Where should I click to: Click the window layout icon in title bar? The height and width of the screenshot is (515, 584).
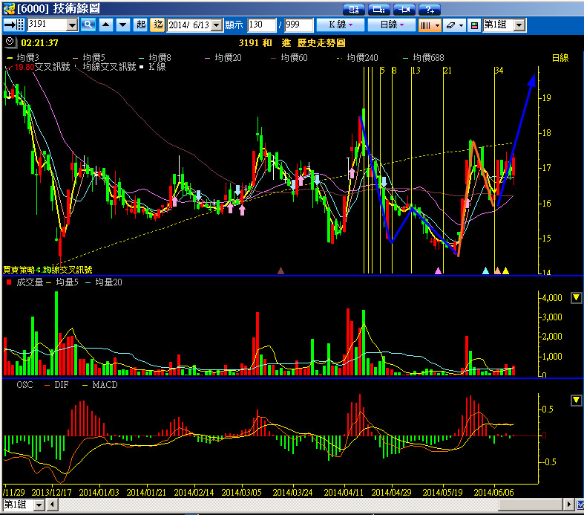pos(353,10)
